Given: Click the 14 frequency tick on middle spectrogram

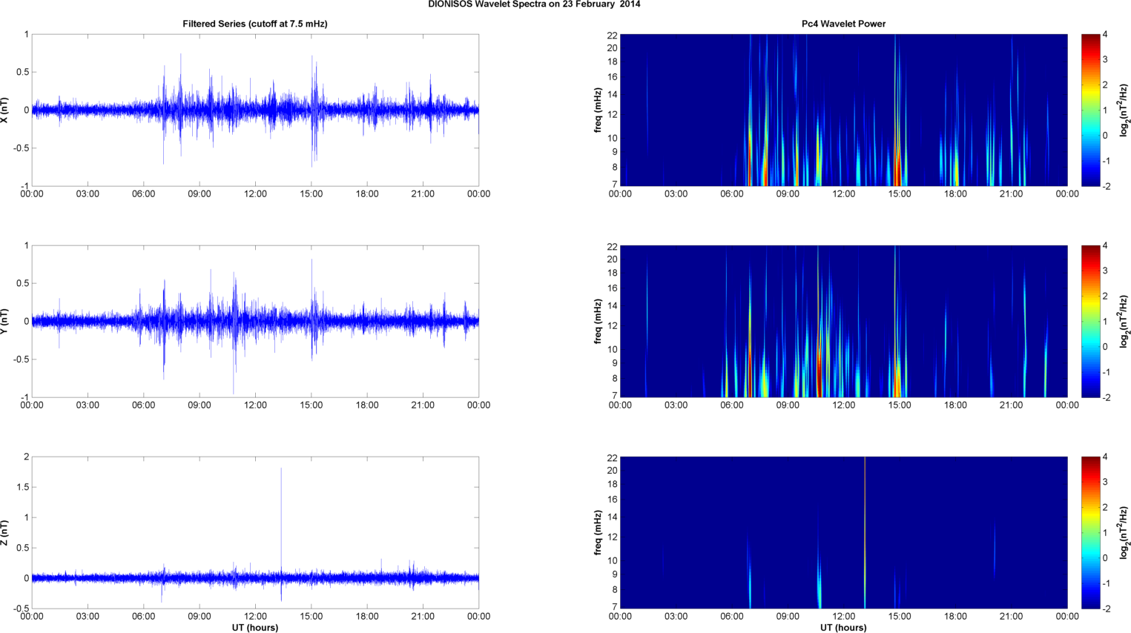Looking at the screenshot, I should coord(613,306).
